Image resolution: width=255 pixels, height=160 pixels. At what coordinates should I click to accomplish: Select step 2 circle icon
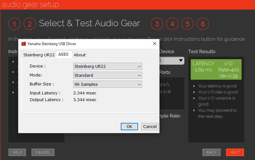(30, 24)
